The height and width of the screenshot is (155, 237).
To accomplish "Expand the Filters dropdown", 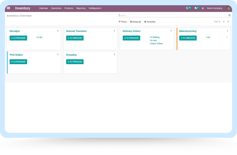I will pos(123,22).
